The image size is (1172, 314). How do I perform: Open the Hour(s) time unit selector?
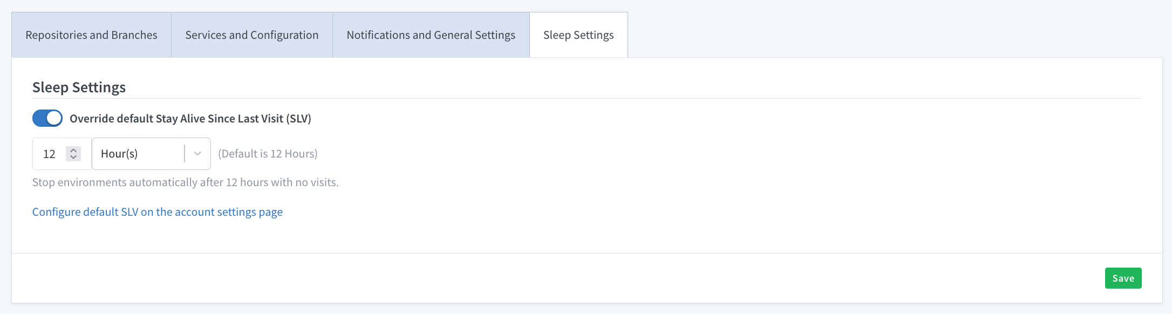[151, 154]
